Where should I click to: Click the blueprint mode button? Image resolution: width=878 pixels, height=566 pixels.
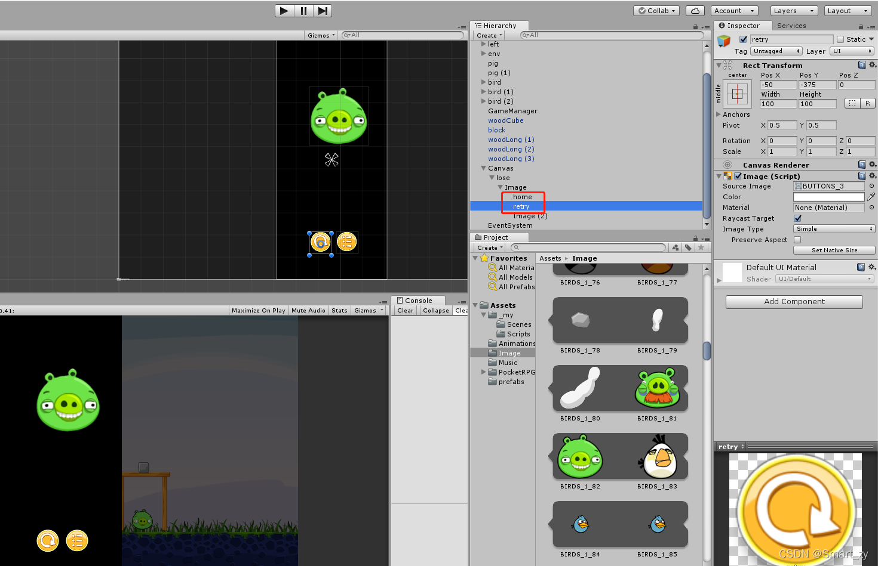[x=852, y=103]
